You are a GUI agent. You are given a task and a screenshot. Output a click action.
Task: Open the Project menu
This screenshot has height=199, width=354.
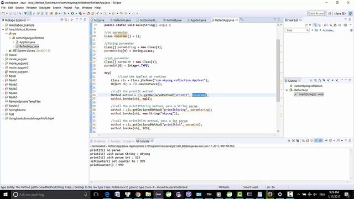pyautogui.click(x=67, y=7)
